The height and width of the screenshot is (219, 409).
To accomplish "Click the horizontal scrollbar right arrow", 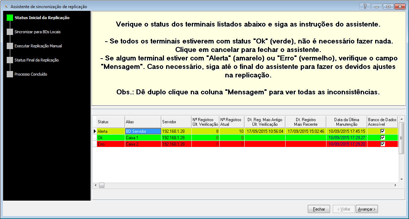I will pyautogui.click(x=395, y=185).
